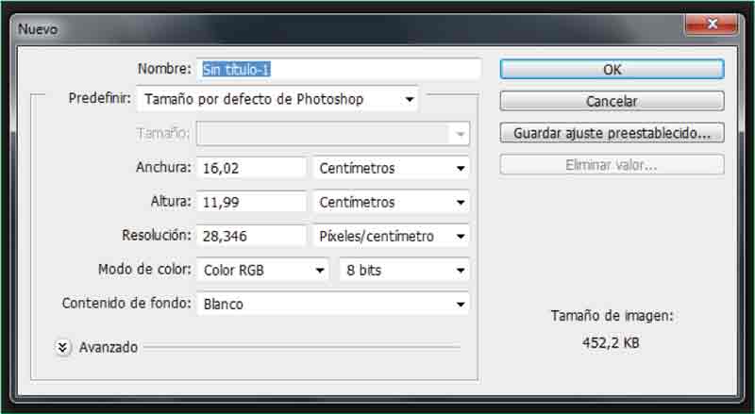Expand the Avanzado section with the chevron icon
The image size is (755, 414).
[63, 347]
